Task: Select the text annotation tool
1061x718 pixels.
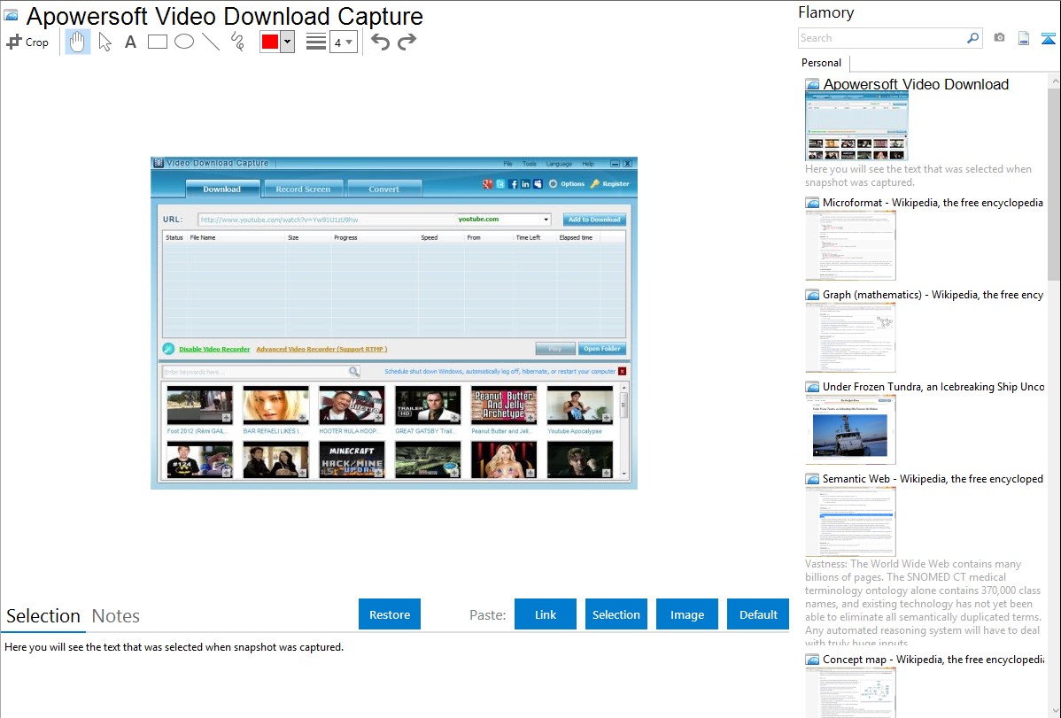Action: click(130, 42)
